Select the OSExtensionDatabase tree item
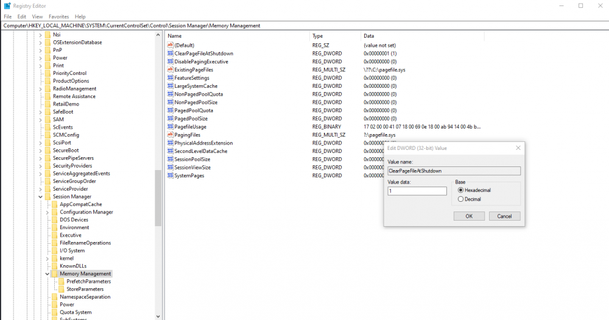609x320 pixels. pyautogui.click(x=77, y=43)
